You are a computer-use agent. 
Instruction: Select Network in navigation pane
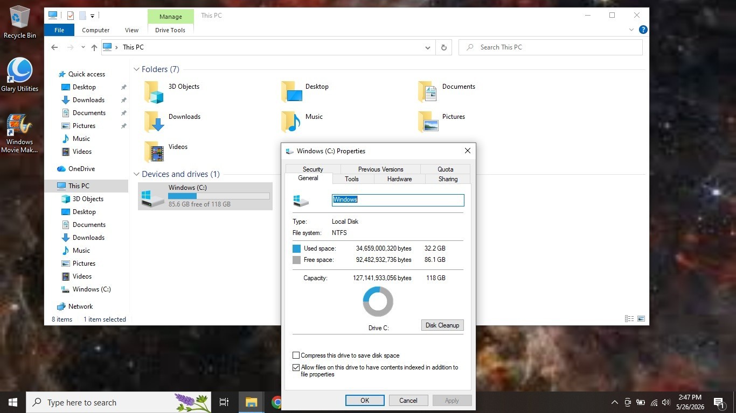point(80,307)
